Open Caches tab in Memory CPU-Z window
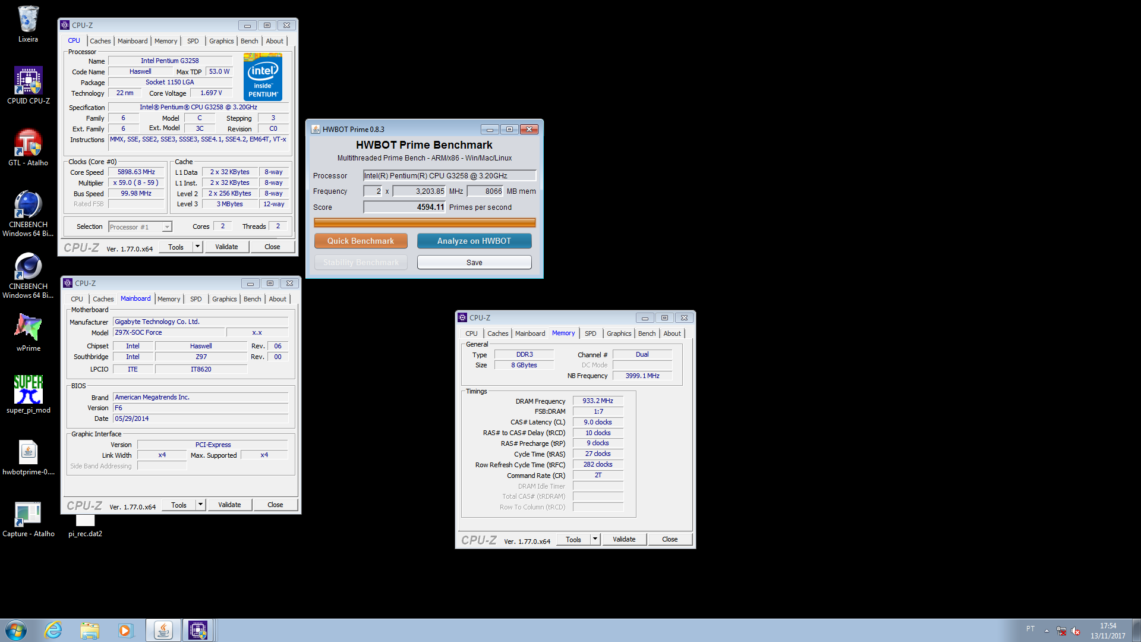Screen dimensions: 1141x642 click(498, 333)
